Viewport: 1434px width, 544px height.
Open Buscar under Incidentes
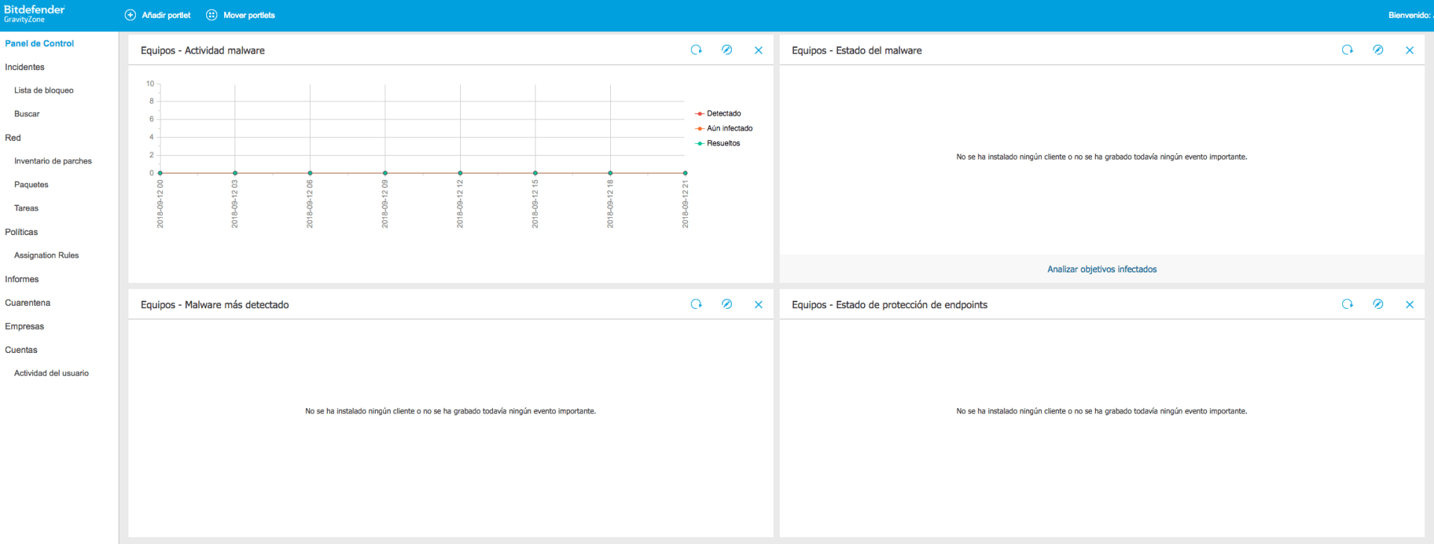click(x=27, y=114)
